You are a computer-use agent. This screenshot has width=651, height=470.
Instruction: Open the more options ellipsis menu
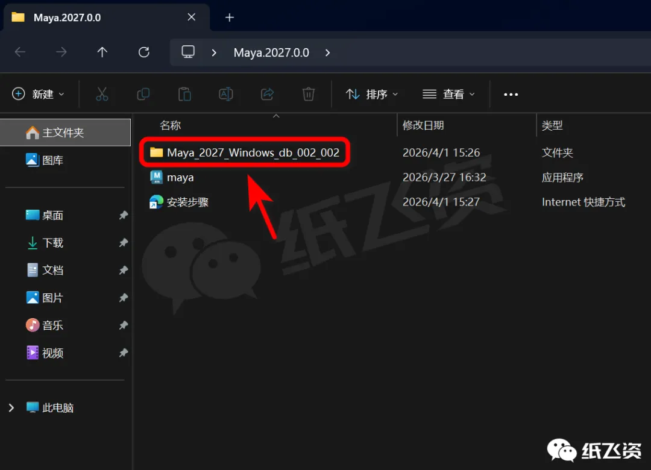coord(511,95)
